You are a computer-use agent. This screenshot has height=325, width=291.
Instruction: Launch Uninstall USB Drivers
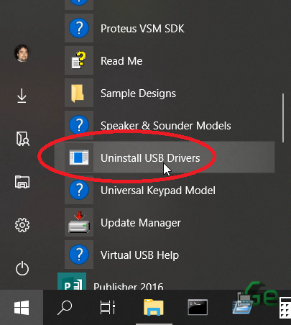(x=165, y=157)
